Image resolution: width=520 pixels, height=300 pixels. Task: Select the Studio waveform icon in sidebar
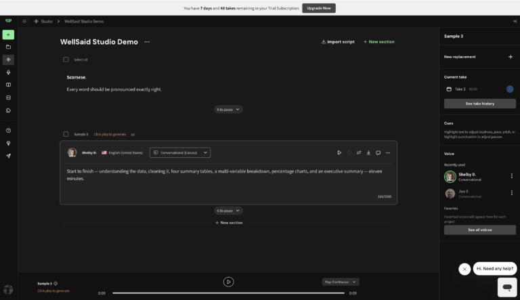pyautogui.click(x=8, y=60)
